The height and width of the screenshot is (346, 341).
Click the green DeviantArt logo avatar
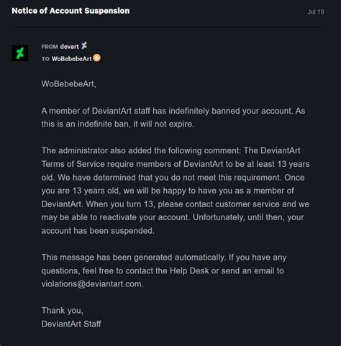point(20,53)
